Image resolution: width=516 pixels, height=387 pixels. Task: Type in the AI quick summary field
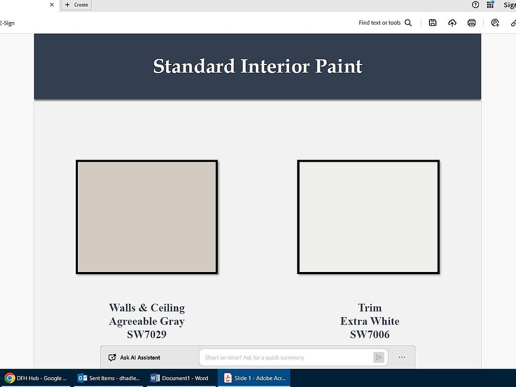[x=285, y=357]
